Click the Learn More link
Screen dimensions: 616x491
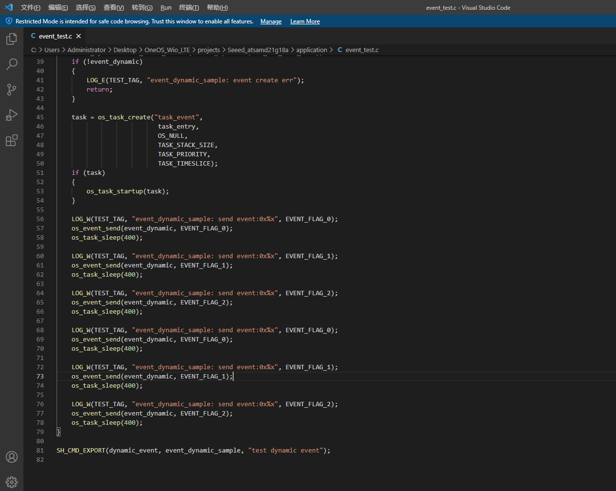(305, 21)
